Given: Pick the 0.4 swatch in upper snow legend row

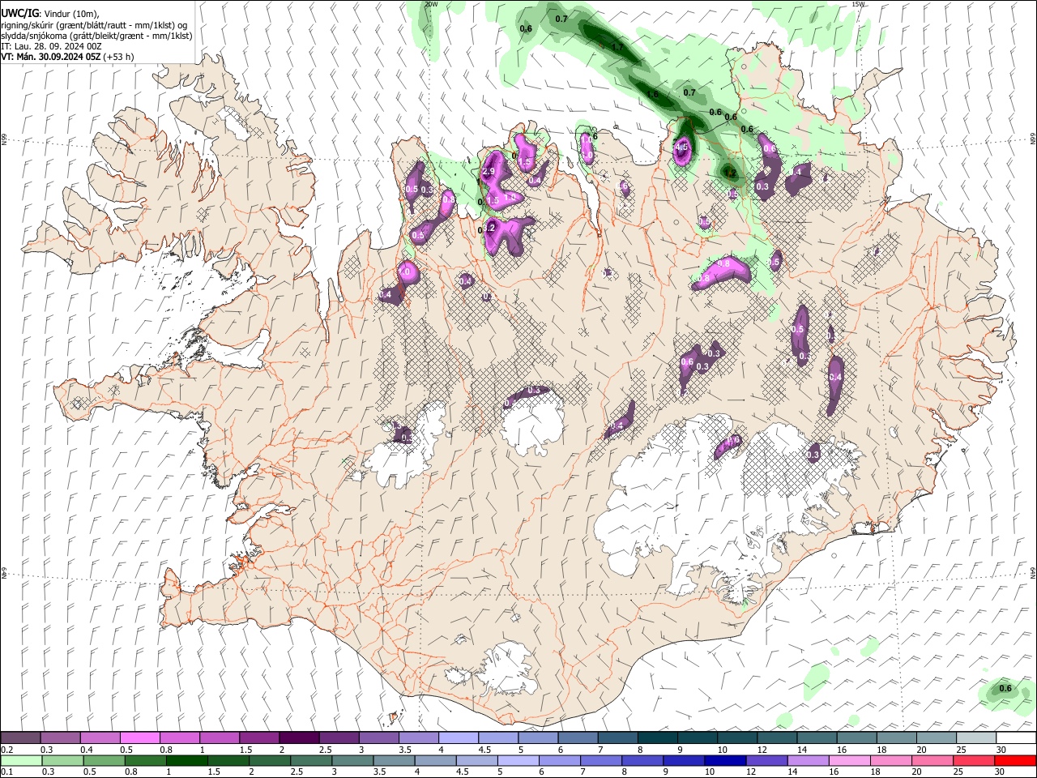Looking at the screenshot, I should tap(100, 738).
